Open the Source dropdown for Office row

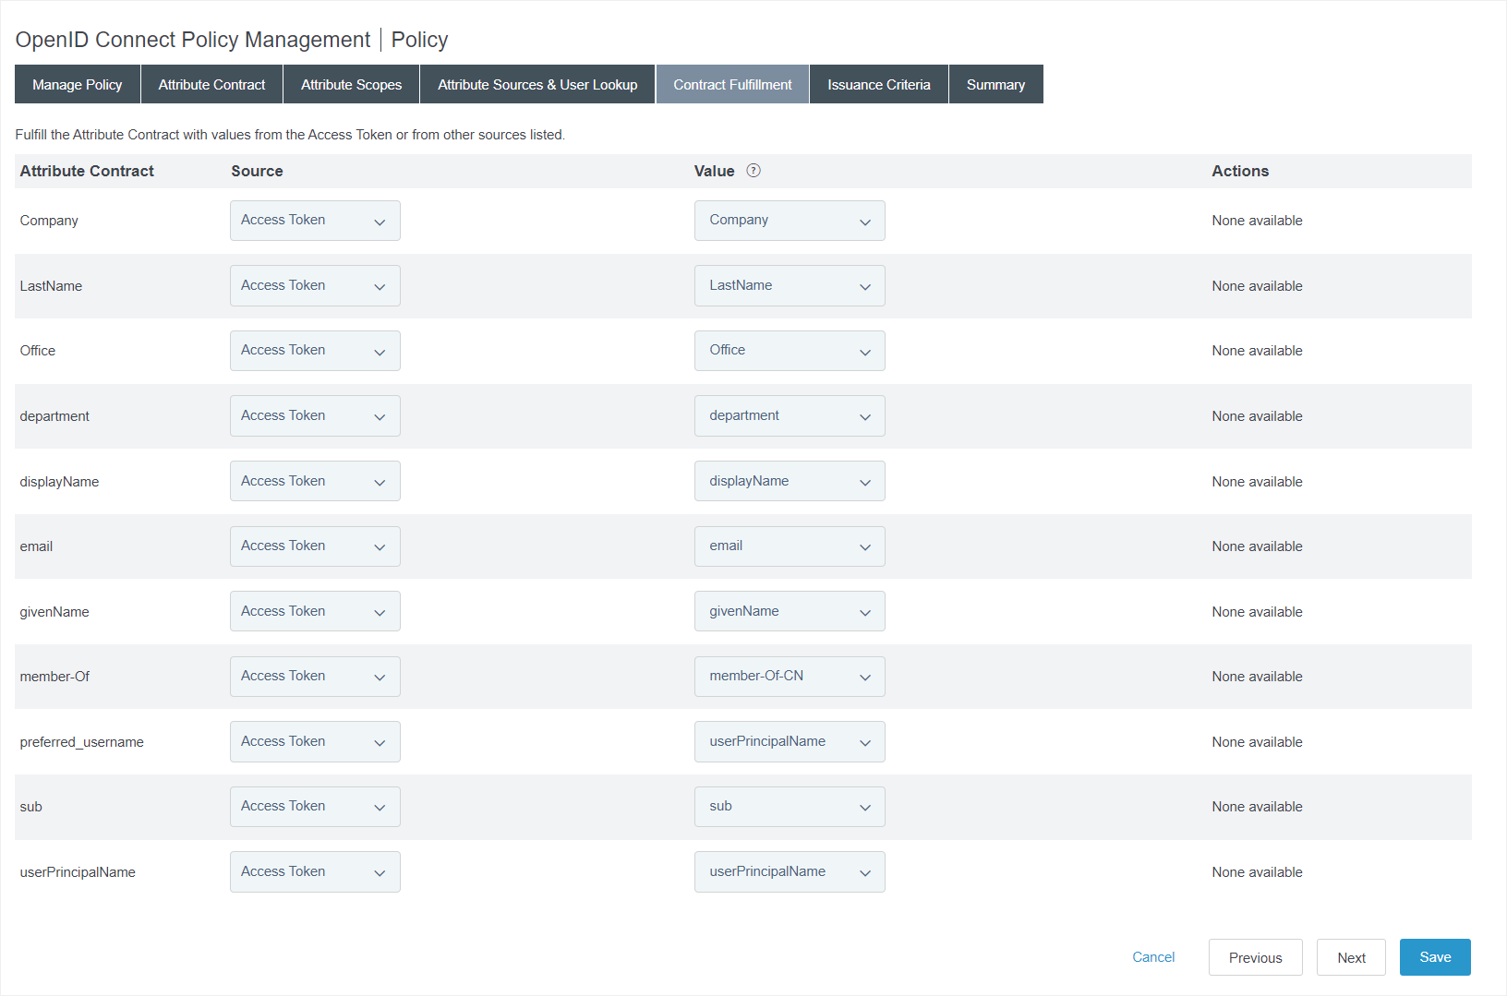point(315,351)
